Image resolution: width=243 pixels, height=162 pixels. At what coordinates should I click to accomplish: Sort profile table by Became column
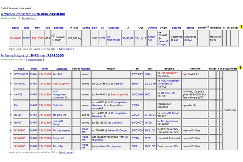(177, 28)
